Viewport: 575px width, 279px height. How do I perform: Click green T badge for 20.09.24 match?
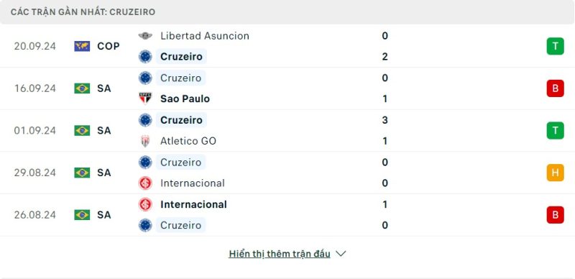[555, 46]
